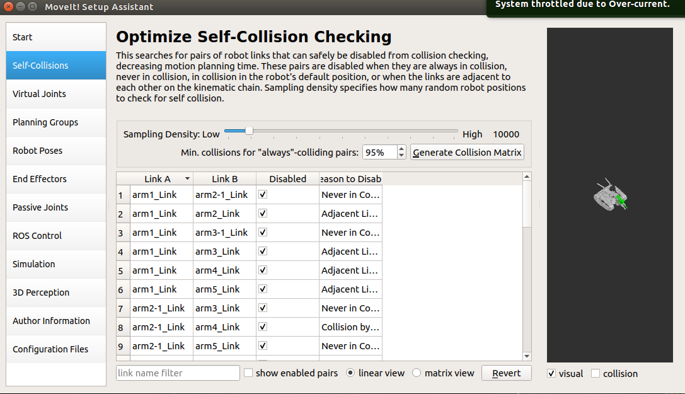This screenshot has height=394, width=685.
Task: Switch to Robot Poses page
Action: (x=56, y=151)
